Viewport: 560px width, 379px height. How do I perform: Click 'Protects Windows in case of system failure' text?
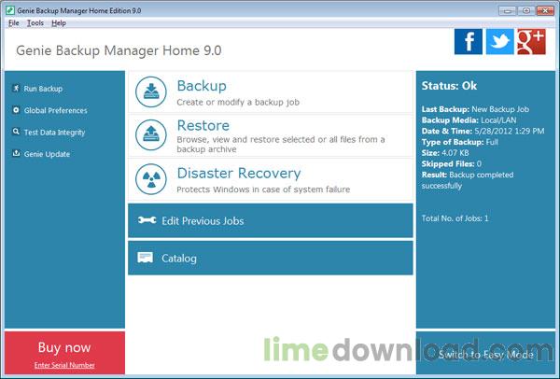click(263, 189)
